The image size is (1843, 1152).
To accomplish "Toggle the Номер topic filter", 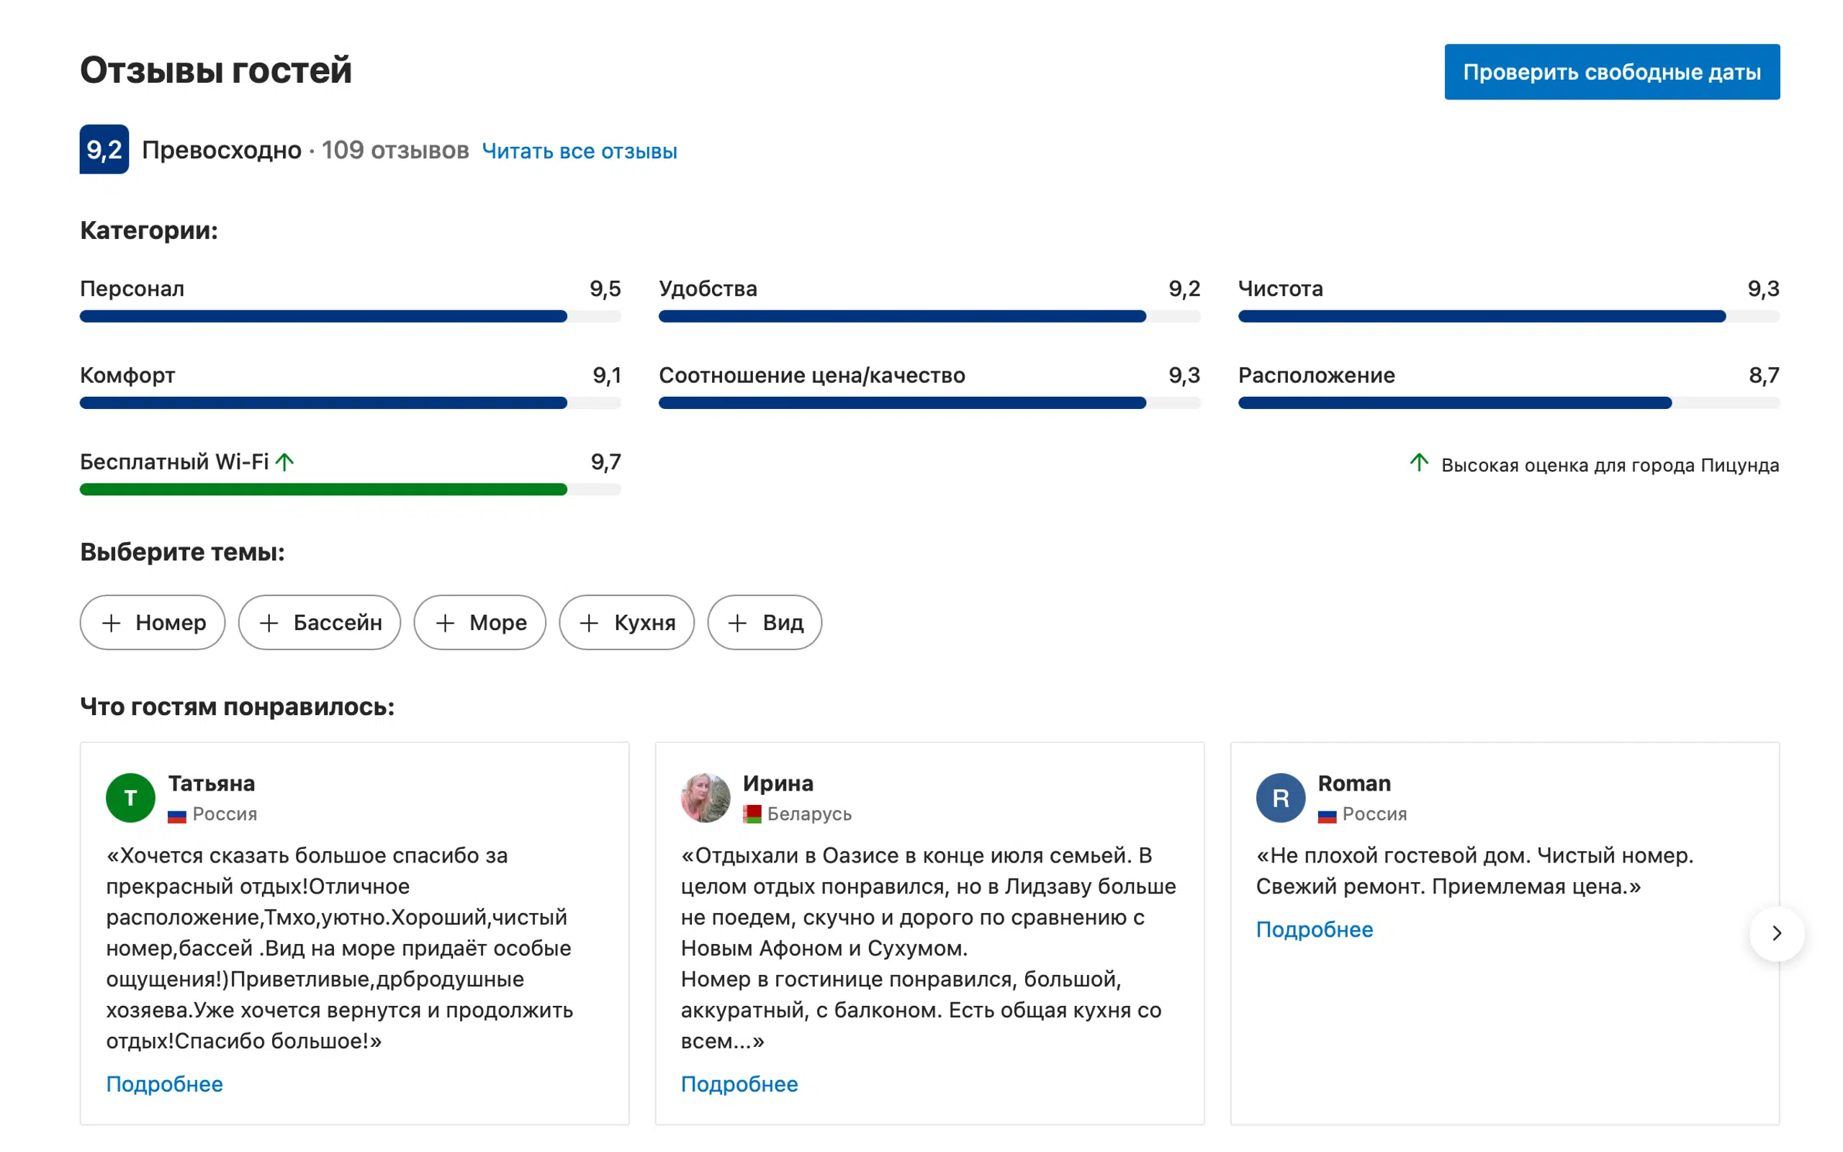I will click(x=153, y=623).
